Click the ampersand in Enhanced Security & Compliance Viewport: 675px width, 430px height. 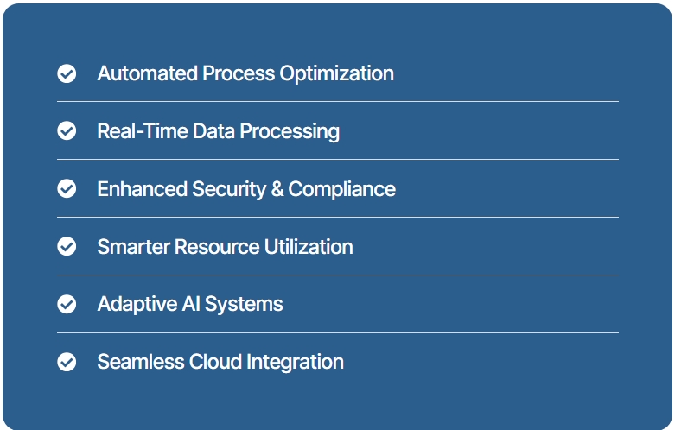pos(277,189)
